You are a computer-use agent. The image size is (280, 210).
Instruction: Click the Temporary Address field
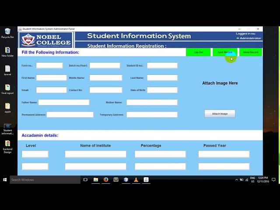click(x=152, y=115)
